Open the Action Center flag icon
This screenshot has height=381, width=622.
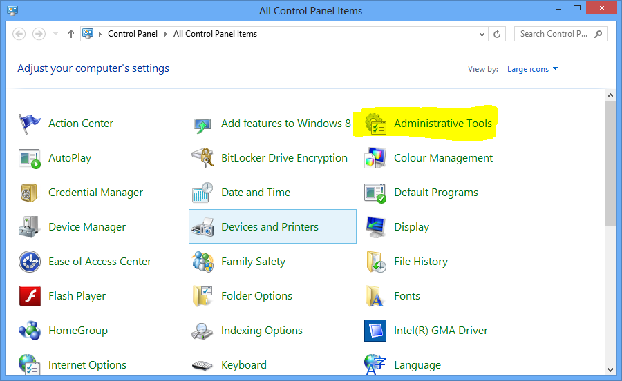coord(29,124)
